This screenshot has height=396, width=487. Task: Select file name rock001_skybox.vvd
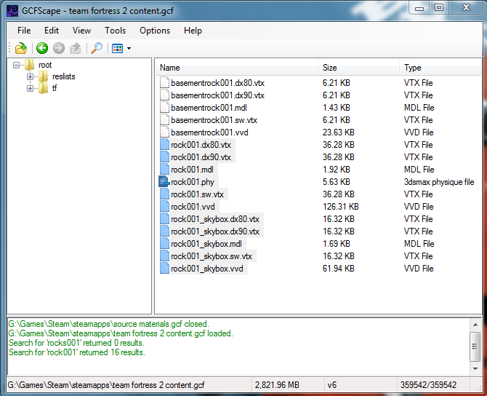click(207, 269)
